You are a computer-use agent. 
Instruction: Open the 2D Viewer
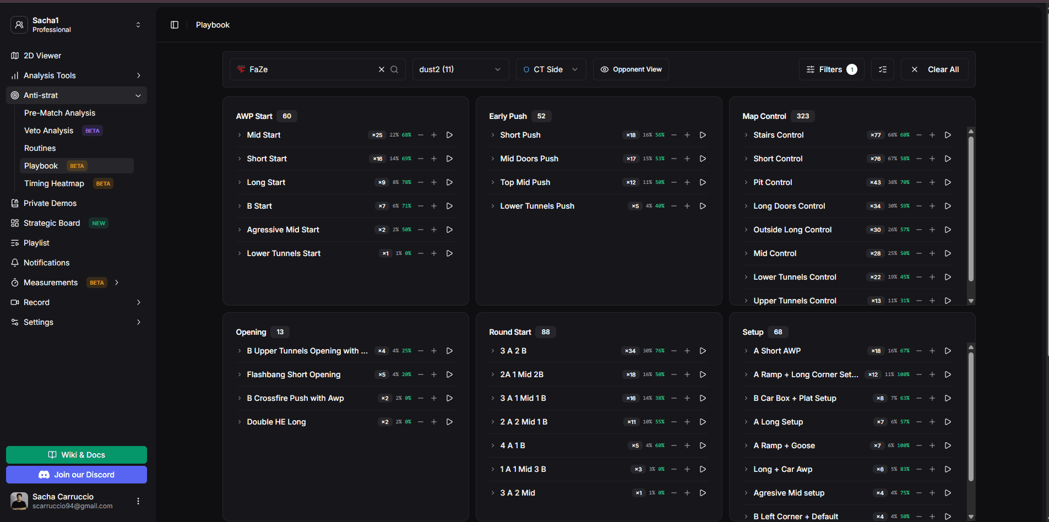pyautogui.click(x=42, y=55)
